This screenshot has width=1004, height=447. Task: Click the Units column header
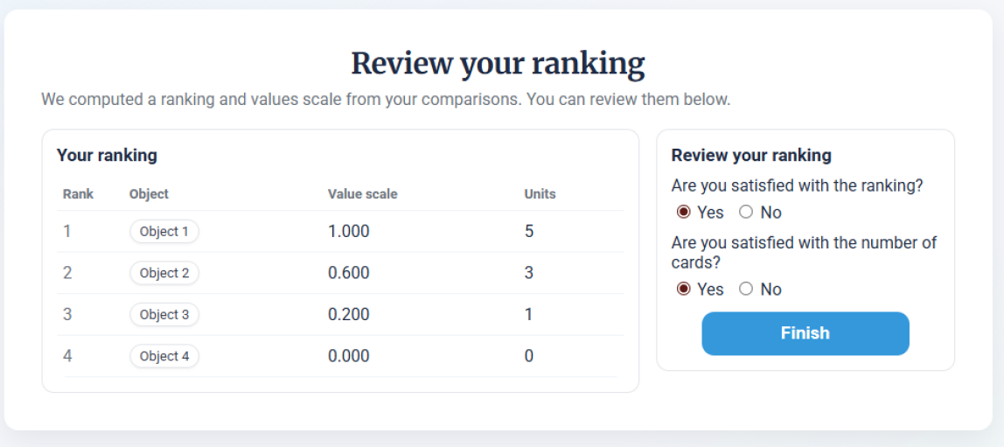pos(540,194)
